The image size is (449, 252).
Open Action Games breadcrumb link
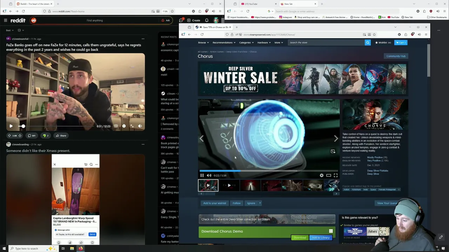click(217, 52)
